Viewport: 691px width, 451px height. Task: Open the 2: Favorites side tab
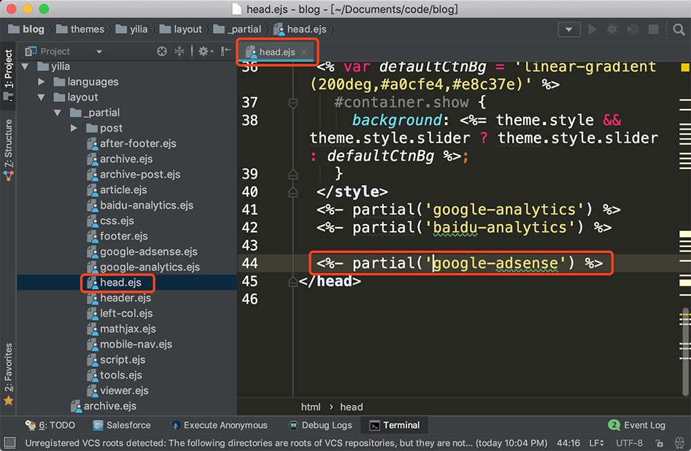pos(8,374)
